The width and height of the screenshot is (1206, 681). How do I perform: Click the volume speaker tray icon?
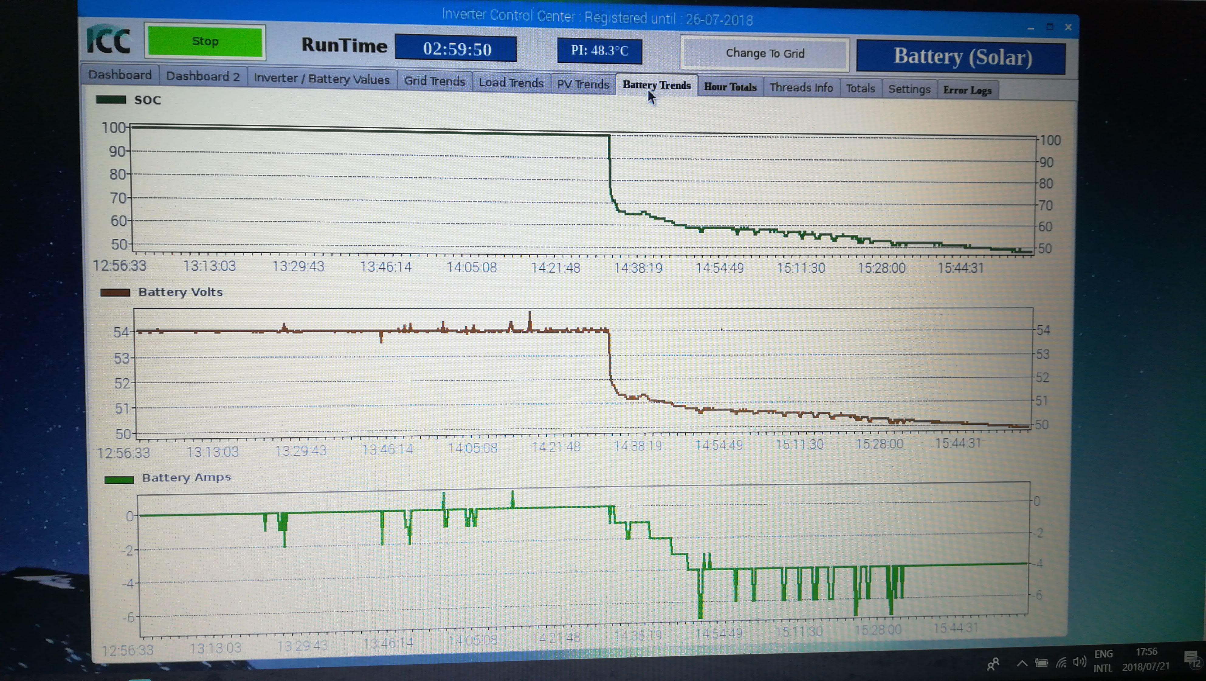point(1080,662)
